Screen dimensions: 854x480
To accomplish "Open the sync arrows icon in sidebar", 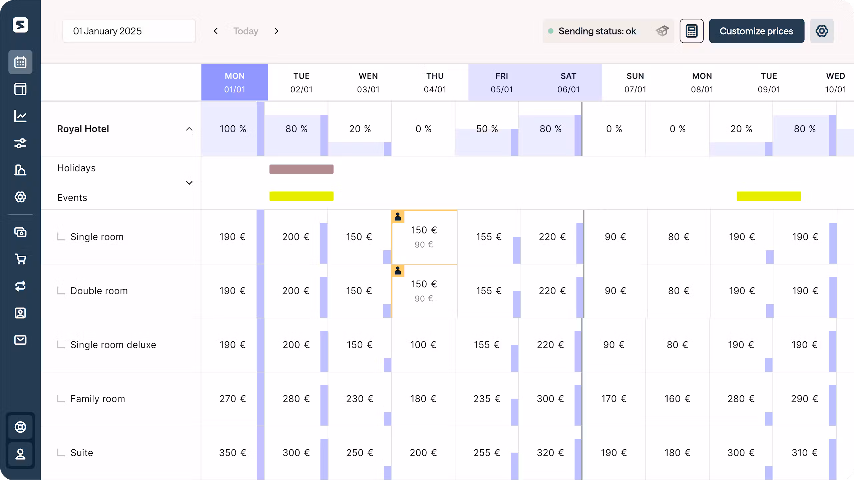I will pyautogui.click(x=20, y=286).
